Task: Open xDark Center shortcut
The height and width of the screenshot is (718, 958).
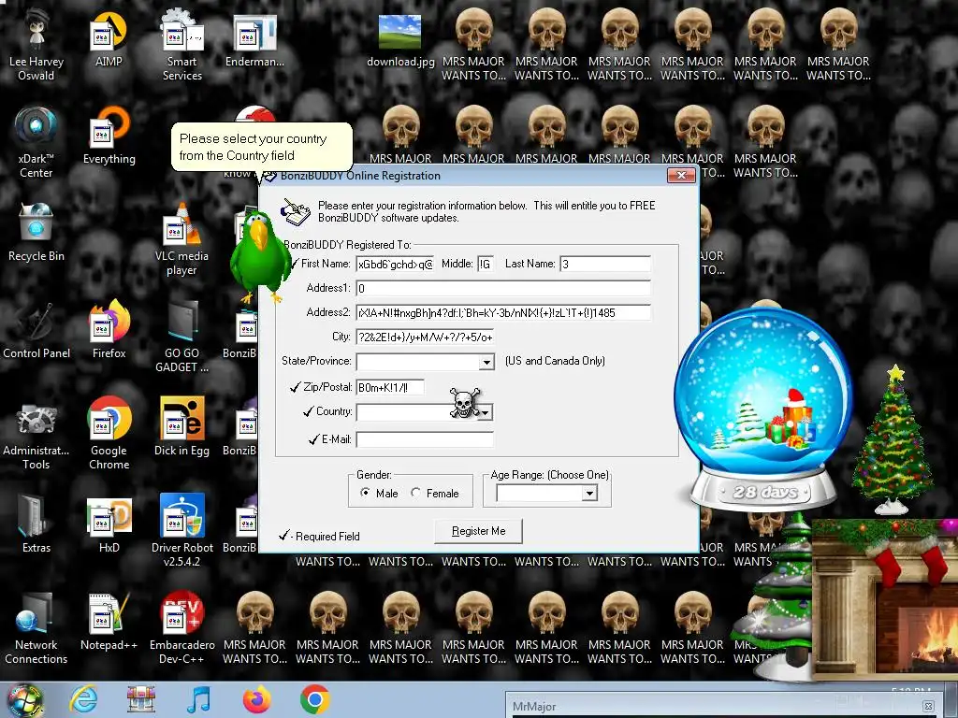Action: (x=36, y=142)
